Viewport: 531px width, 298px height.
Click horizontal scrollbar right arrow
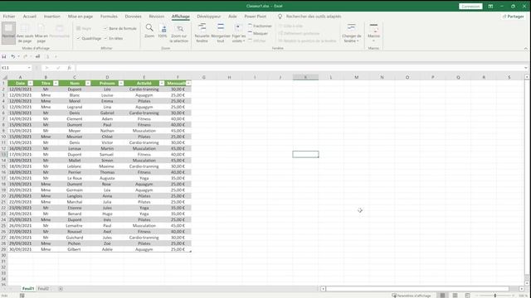522,289
